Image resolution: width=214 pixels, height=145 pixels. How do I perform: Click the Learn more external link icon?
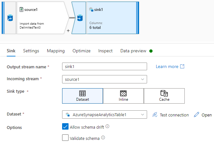182,66
